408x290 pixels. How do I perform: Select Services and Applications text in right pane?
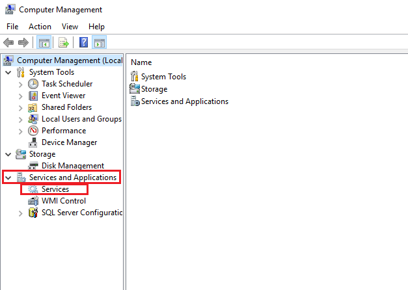click(185, 101)
